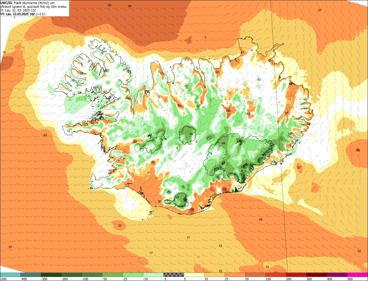Click the value 94 on the map
Screen dimensions: 368x281
point(130,6)
